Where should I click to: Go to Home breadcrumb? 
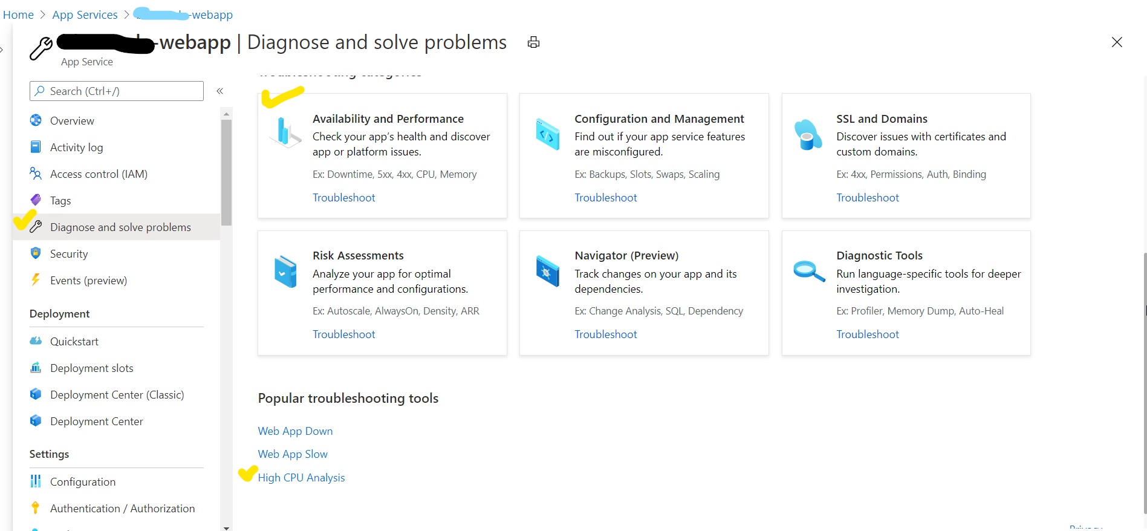pyautogui.click(x=18, y=15)
